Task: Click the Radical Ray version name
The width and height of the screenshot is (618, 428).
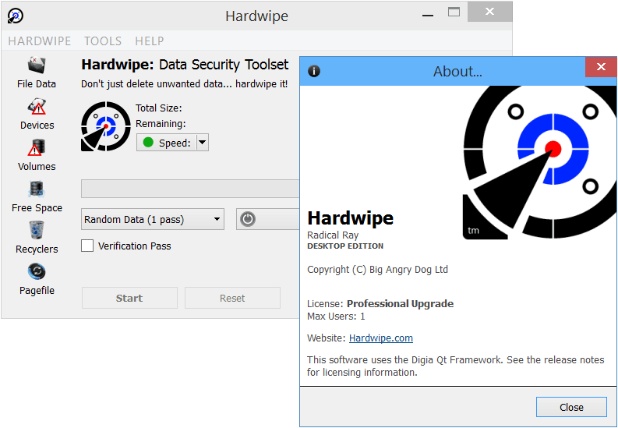Action: click(x=333, y=235)
